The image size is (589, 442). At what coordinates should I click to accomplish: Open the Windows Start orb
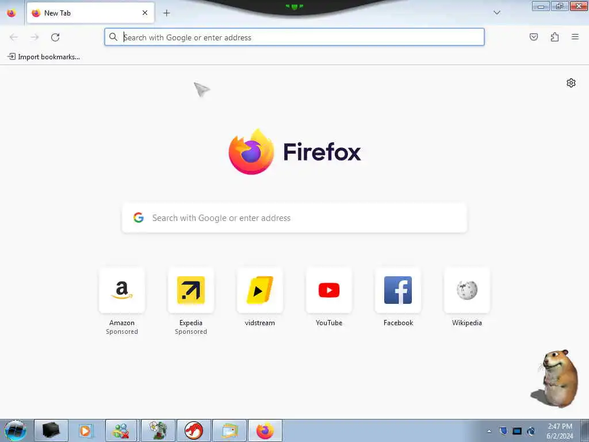tap(16, 430)
